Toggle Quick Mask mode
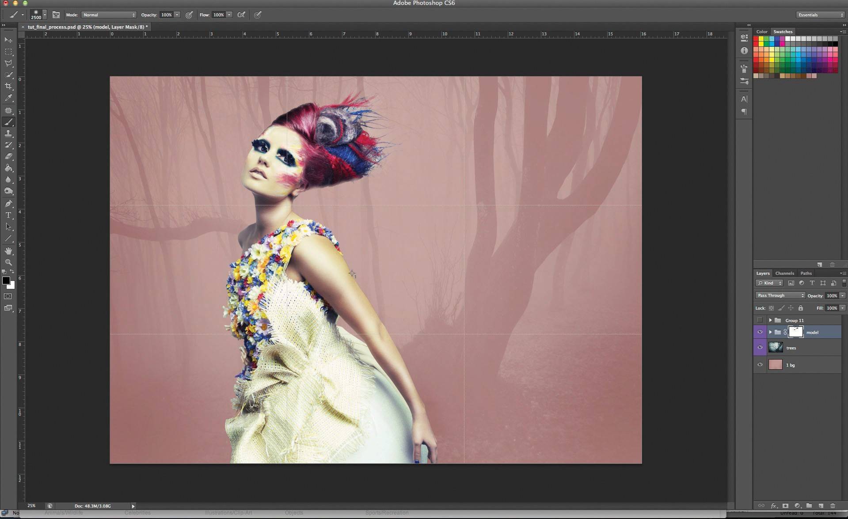Viewport: 848px width, 519px height. pos(8,296)
